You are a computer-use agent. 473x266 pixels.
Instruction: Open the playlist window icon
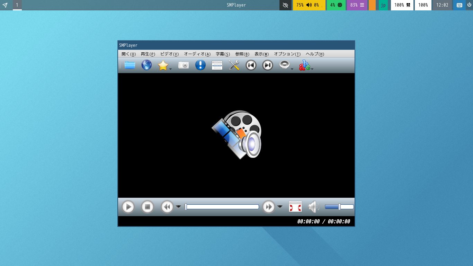pyautogui.click(x=217, y=65)
